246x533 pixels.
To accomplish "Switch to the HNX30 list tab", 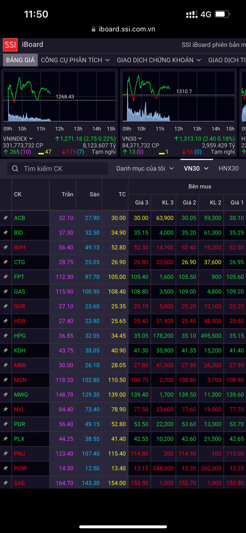I will click(229, 168).
